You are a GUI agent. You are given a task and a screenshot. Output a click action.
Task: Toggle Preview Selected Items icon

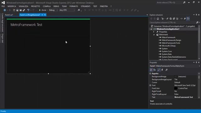188,19
